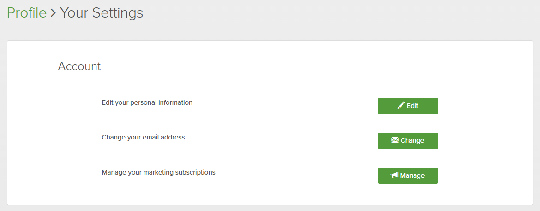Click the envelope icon on Change button

pos(395,140)
